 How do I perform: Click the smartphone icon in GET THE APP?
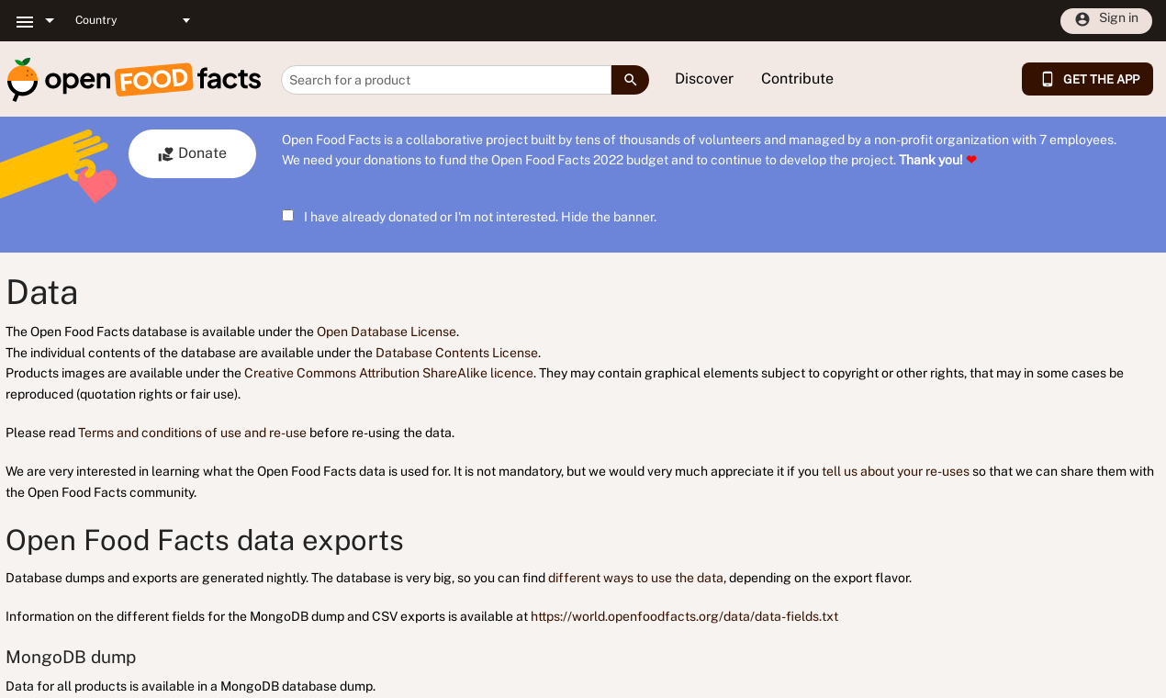[1047, 79]
